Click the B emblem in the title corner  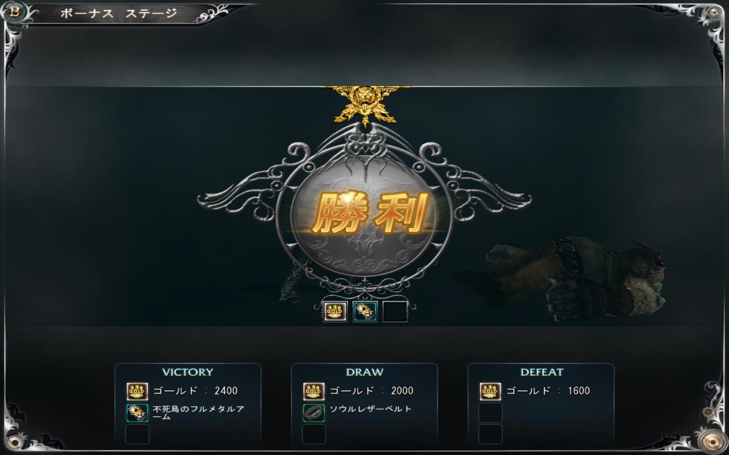coord(14,11)
